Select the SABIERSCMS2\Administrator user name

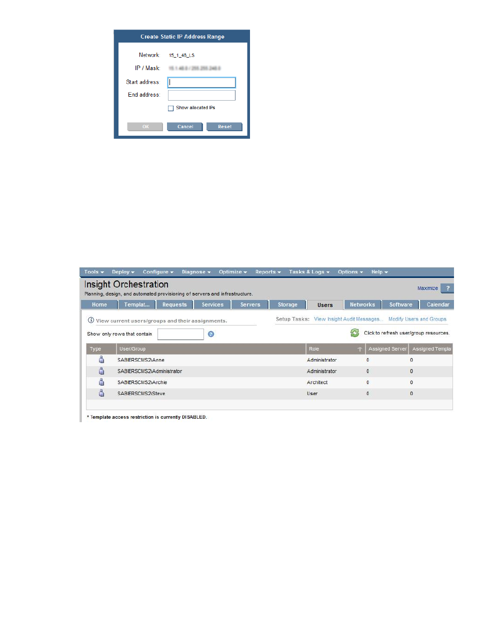point(150,371)
